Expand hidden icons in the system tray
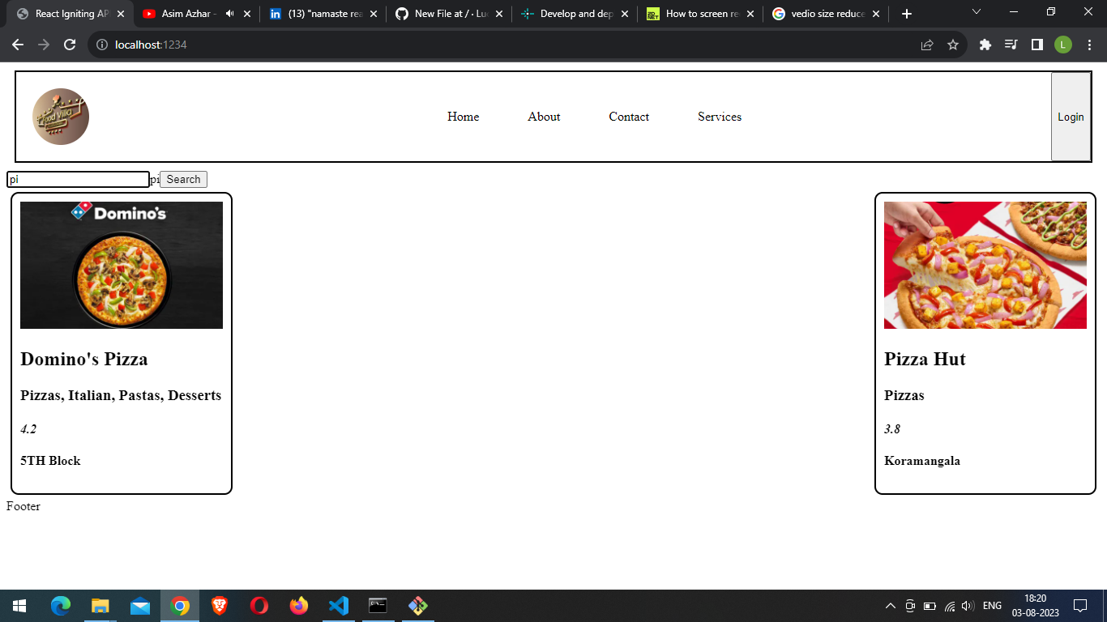Viewport: 1107px width, 622px height. coord(890,605)
